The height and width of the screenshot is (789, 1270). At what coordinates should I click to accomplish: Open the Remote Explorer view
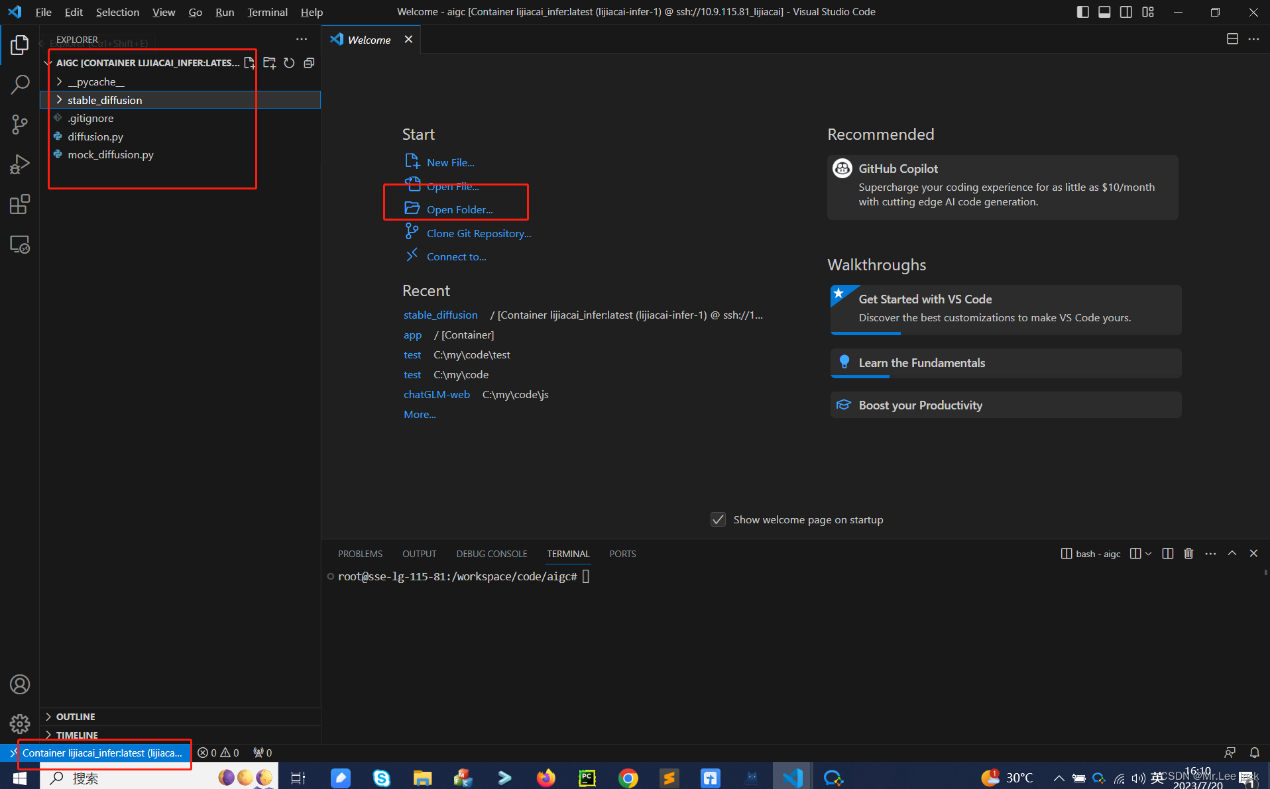coord(20,244)
